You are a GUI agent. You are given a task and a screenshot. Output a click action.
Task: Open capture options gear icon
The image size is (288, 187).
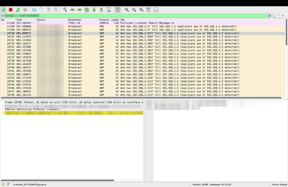25,10
